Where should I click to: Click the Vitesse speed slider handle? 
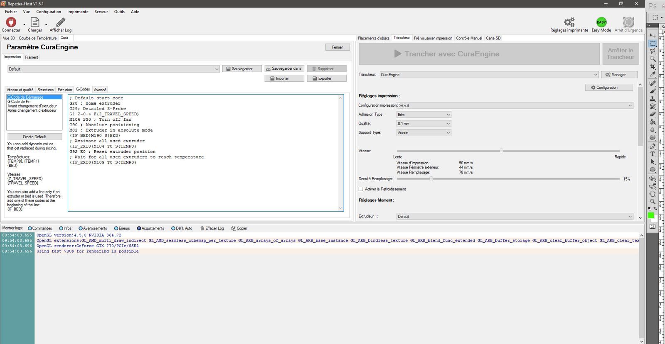(x=501, y=151)
